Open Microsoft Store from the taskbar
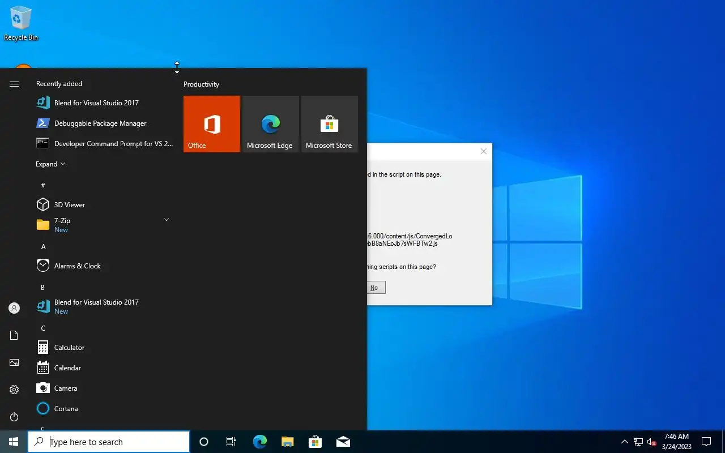This screenshot has width=725, height=453. pyautogui.click(x=315, y=442)
